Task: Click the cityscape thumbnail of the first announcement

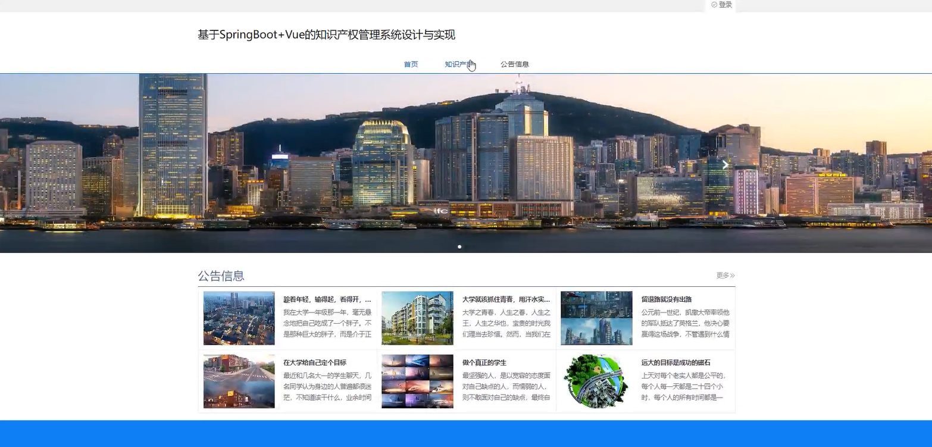Action: point(239,317)
